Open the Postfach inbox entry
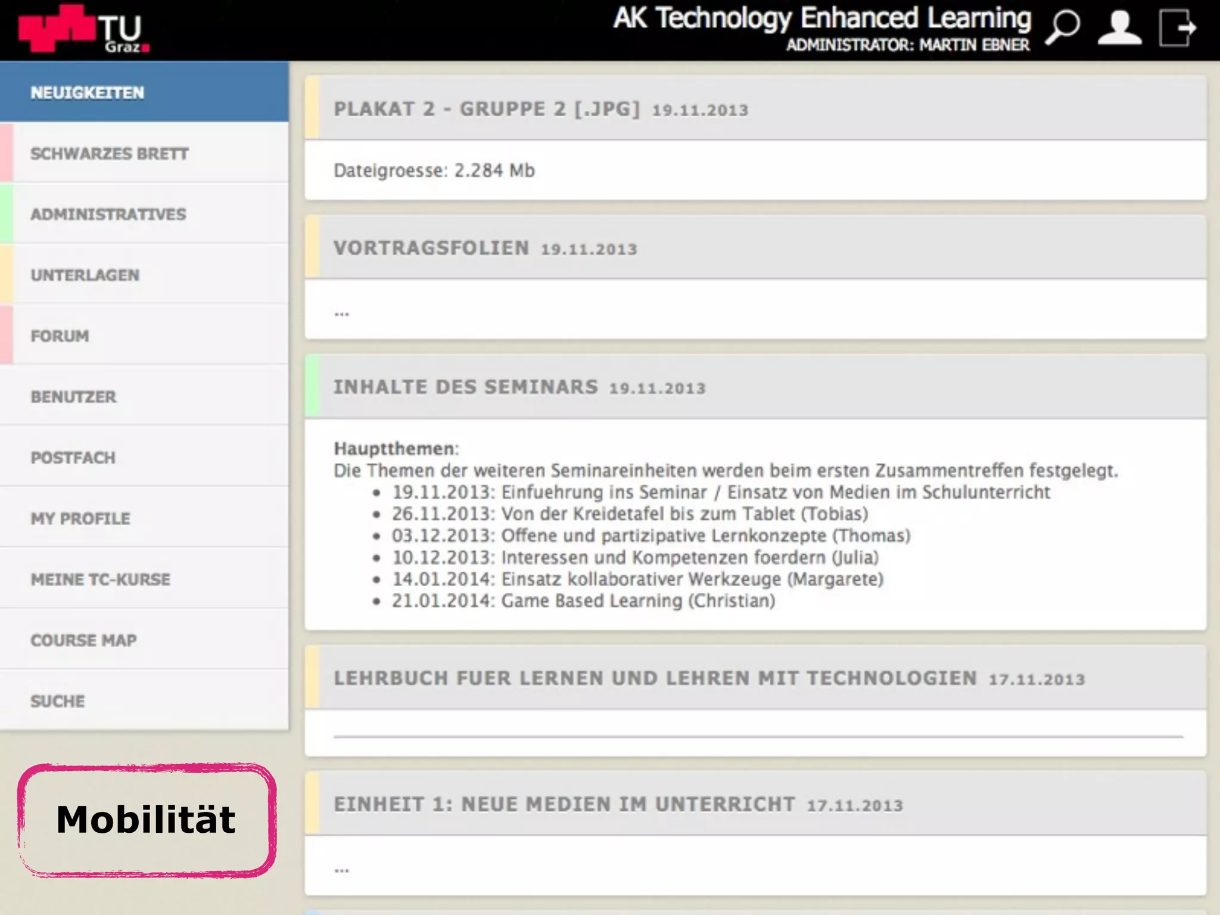1220x915 pixels. (x=73, y=457)
